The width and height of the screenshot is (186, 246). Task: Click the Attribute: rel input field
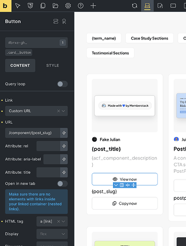[x=48, y=146]
